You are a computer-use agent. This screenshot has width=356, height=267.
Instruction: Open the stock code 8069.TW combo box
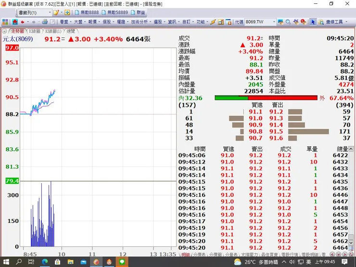[260, 22]
